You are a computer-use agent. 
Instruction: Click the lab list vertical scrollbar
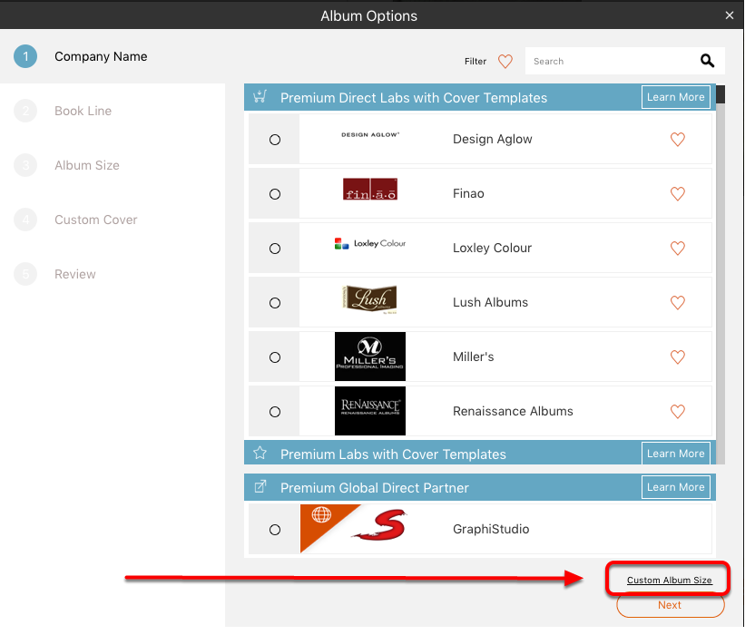pos(721,275)
